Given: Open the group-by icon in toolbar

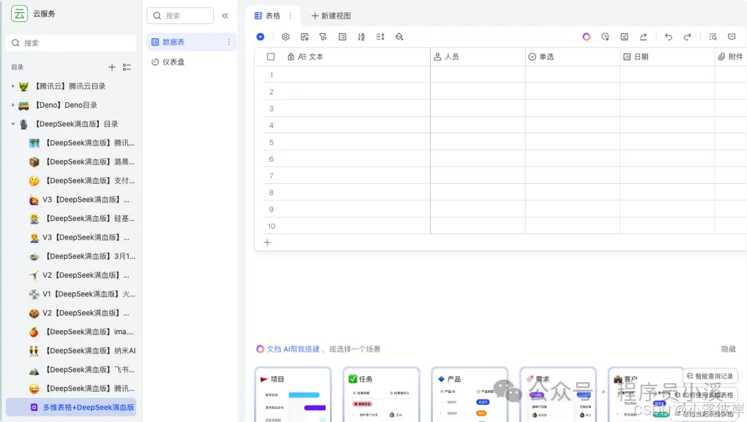Looking at the screenshot, I should [x=342, y=37].
